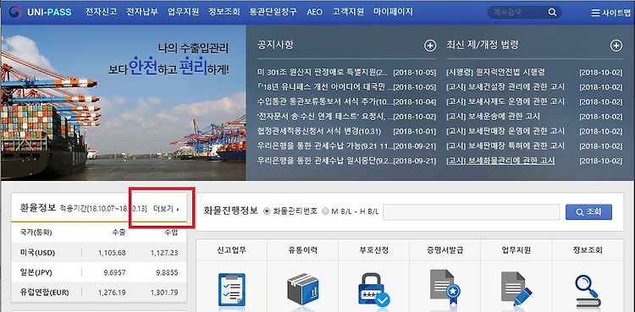Click the plus icon next to 공지사항
The width and height of the screenshot is (635, 312).
pyautogui.click(x=429, y=46)
